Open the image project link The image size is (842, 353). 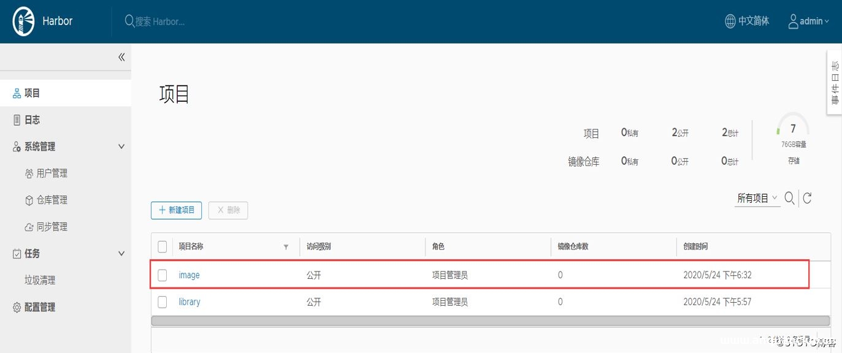pyautogui.click(x=189, y=275)
